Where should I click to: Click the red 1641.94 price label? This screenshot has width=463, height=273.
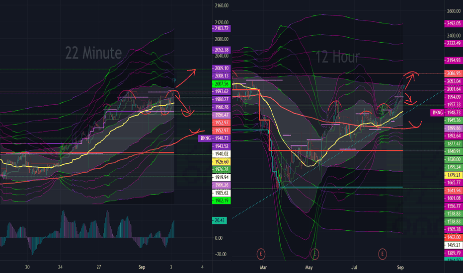[x=453, y=191]
